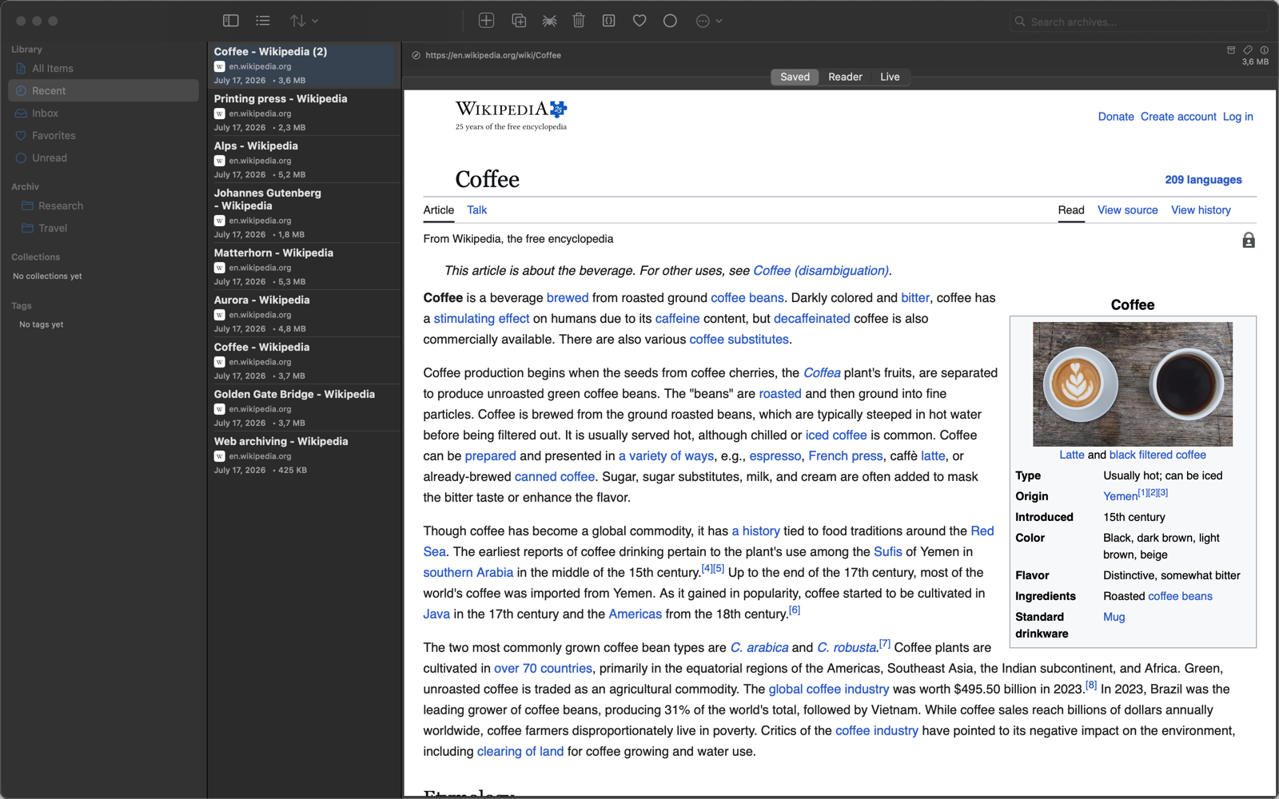Click the spider crawl icon
The image size is (1279, 799).
point(549,21)
